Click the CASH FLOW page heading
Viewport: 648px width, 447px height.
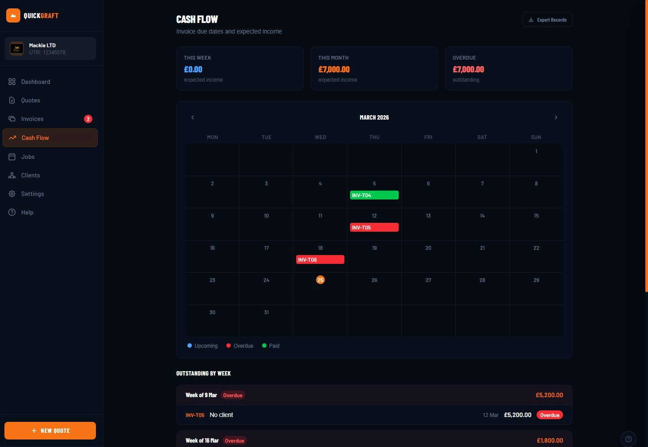(197, 19)
